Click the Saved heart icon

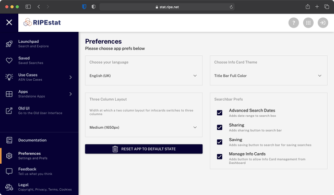9,60
